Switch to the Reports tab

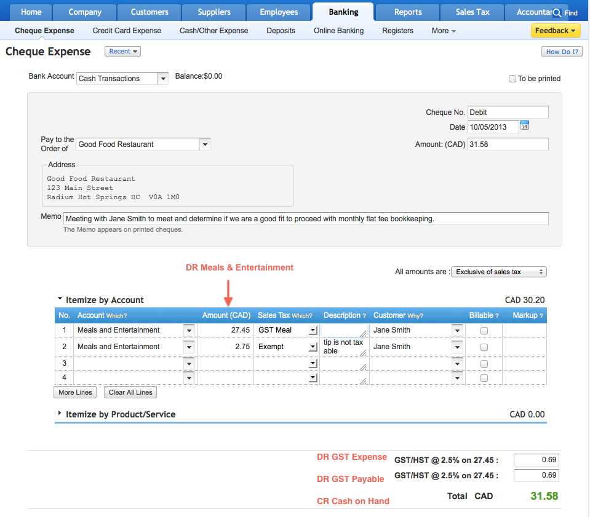pyautogui.click(x=407, y=12)
